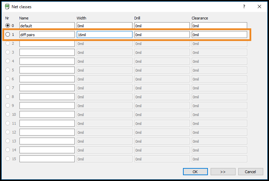Click the Net classes title bar icon
Image resolution: width=269 pixels, height=181 pixels.
point(7,6)
